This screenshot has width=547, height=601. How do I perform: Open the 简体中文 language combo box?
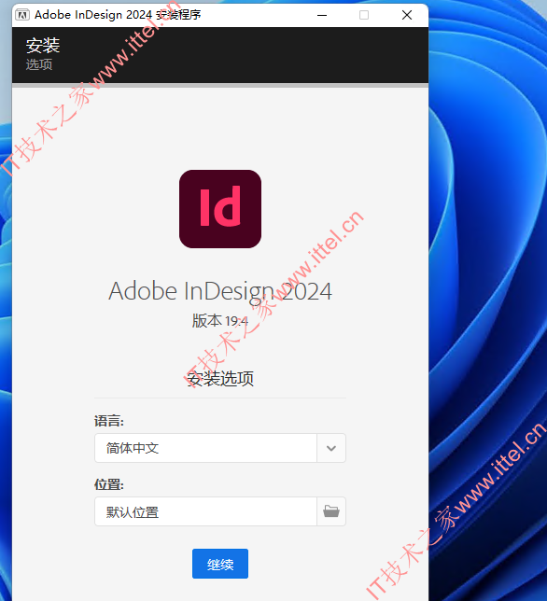coord(220,448)
